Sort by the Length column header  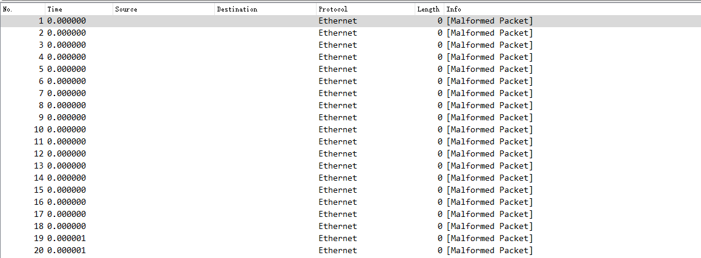click(429, 10)
